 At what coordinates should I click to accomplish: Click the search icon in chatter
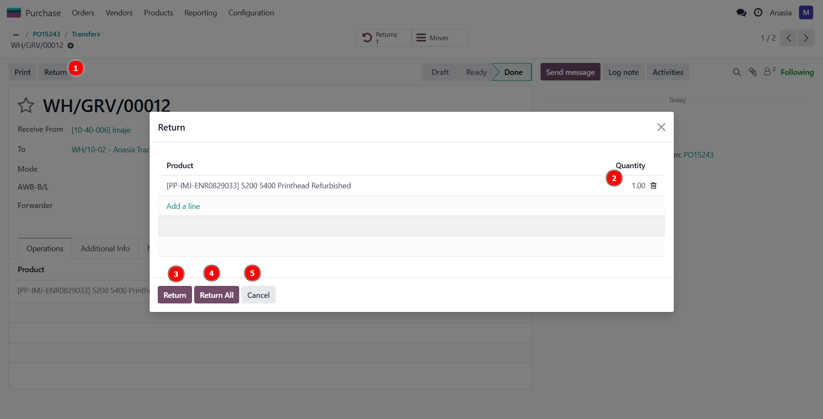736,72
